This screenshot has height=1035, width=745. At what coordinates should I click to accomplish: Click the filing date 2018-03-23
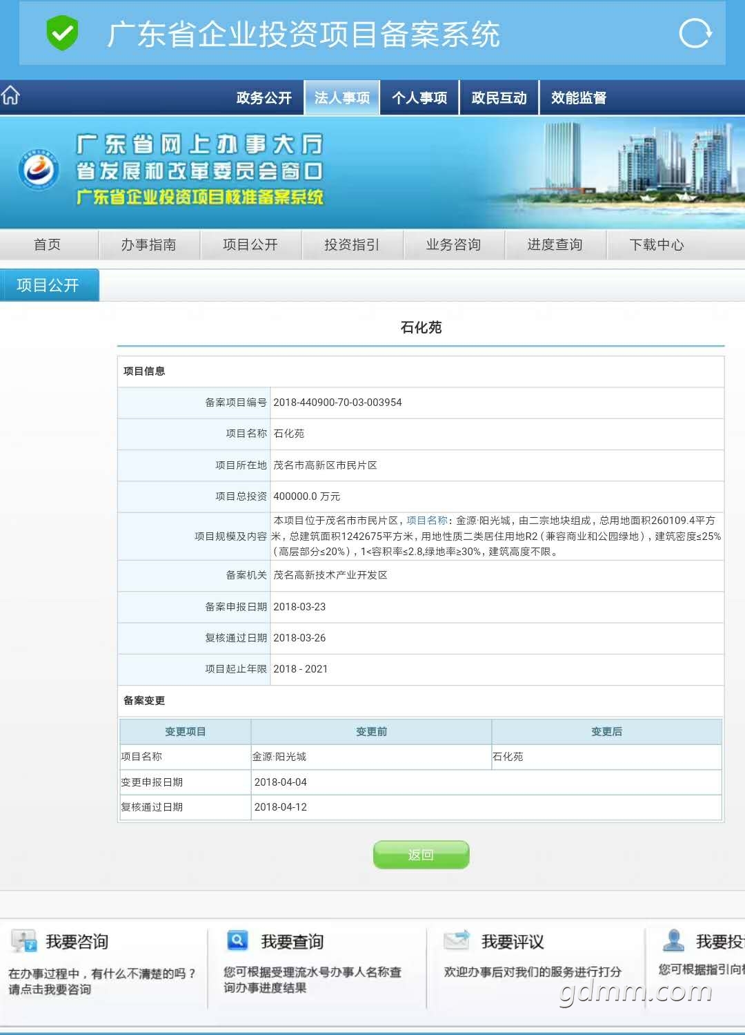click(x=299, y=607)
